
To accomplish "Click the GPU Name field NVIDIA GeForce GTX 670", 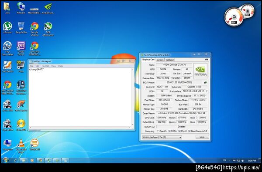I will [174, 65].
